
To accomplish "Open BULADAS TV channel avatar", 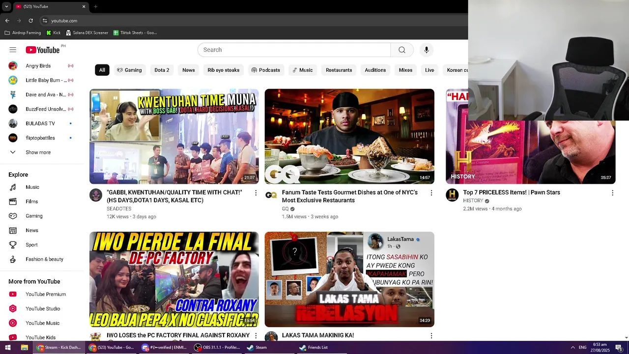I will pyautogui.click(x=13, y=123).
